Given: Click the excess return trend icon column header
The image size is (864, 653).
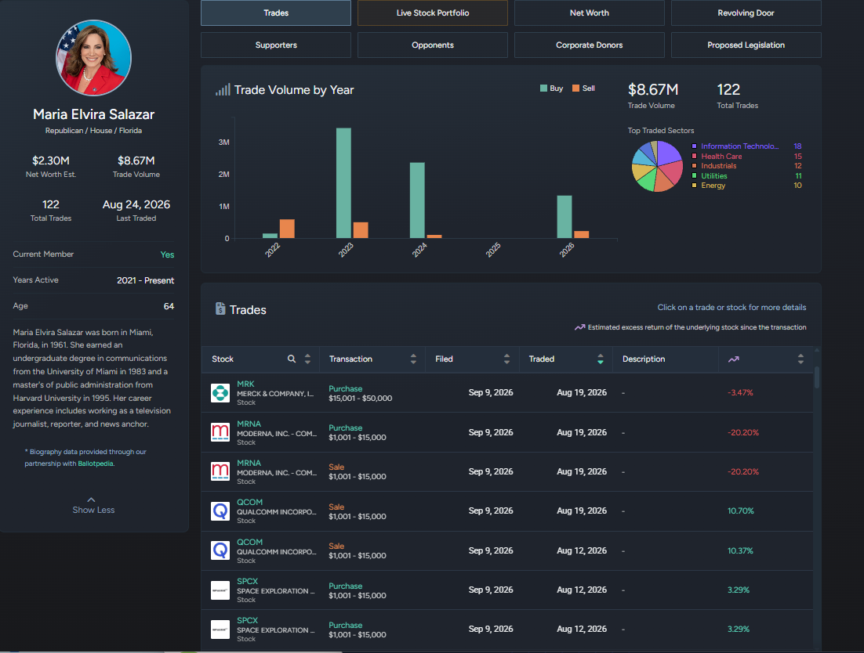Looking at the screenshot, I should click(x=733, y=359).
